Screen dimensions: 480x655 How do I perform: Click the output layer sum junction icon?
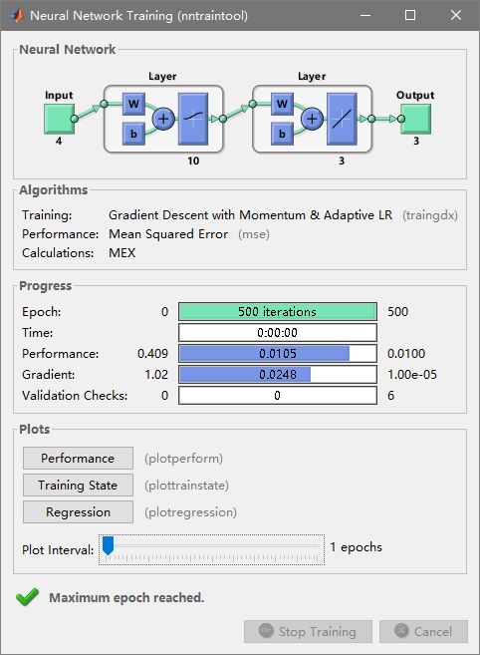(x=312, y=119)
